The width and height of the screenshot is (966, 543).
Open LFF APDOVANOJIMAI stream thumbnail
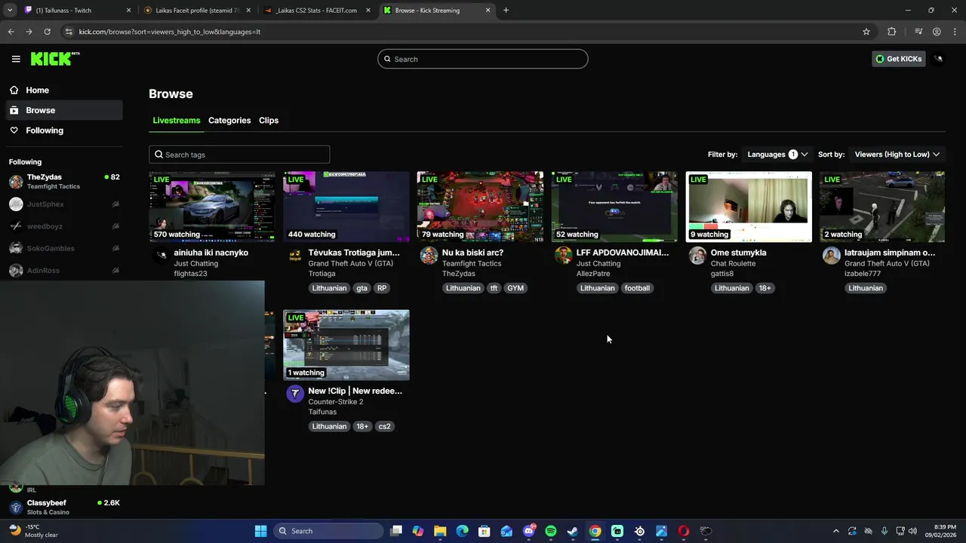(614, 207)
